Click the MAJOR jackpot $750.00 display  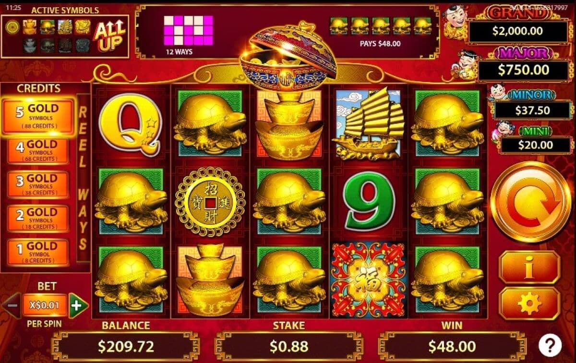click(524, 70)
